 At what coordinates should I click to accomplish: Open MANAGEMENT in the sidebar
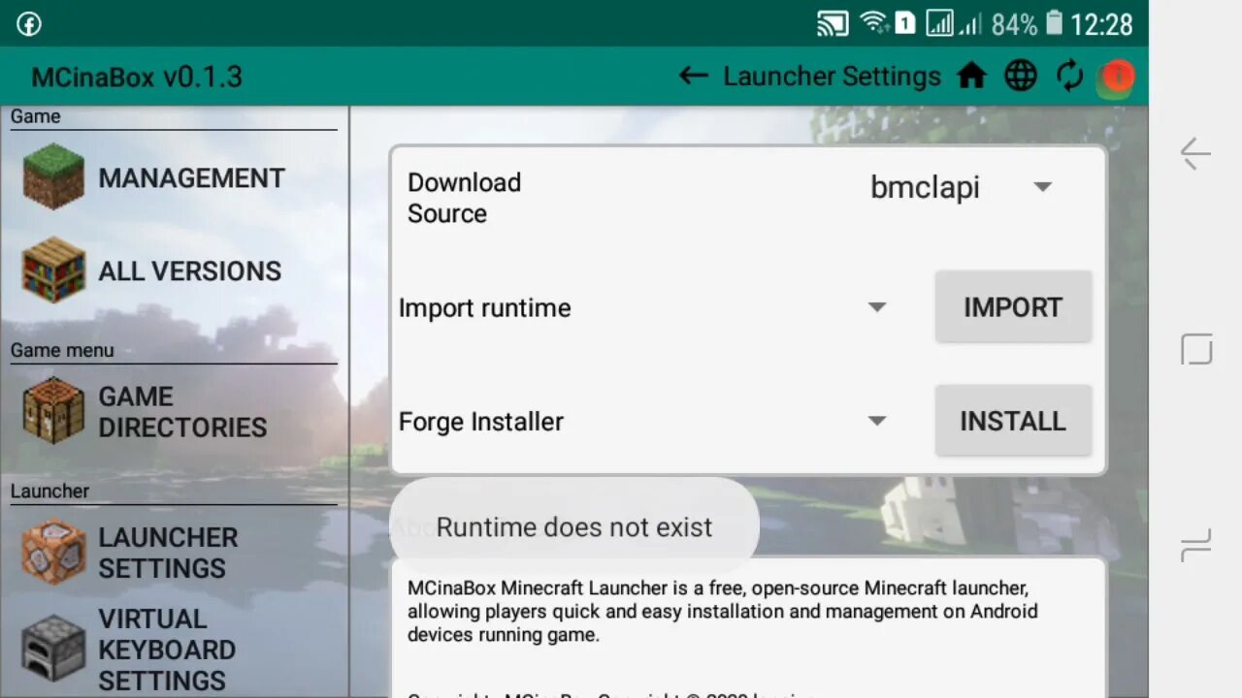191,178
